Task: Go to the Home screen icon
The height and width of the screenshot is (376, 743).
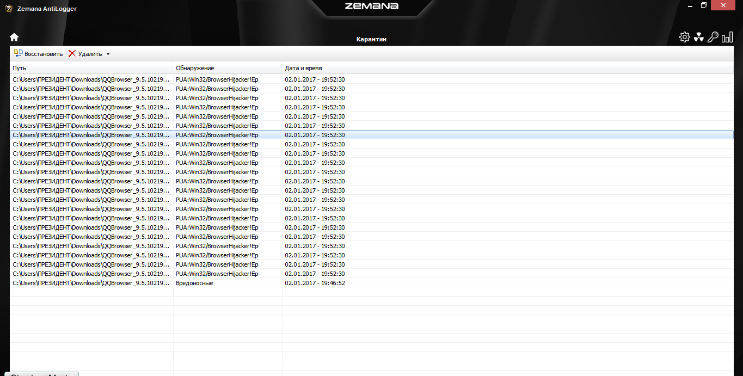Action: pos(14,37)
